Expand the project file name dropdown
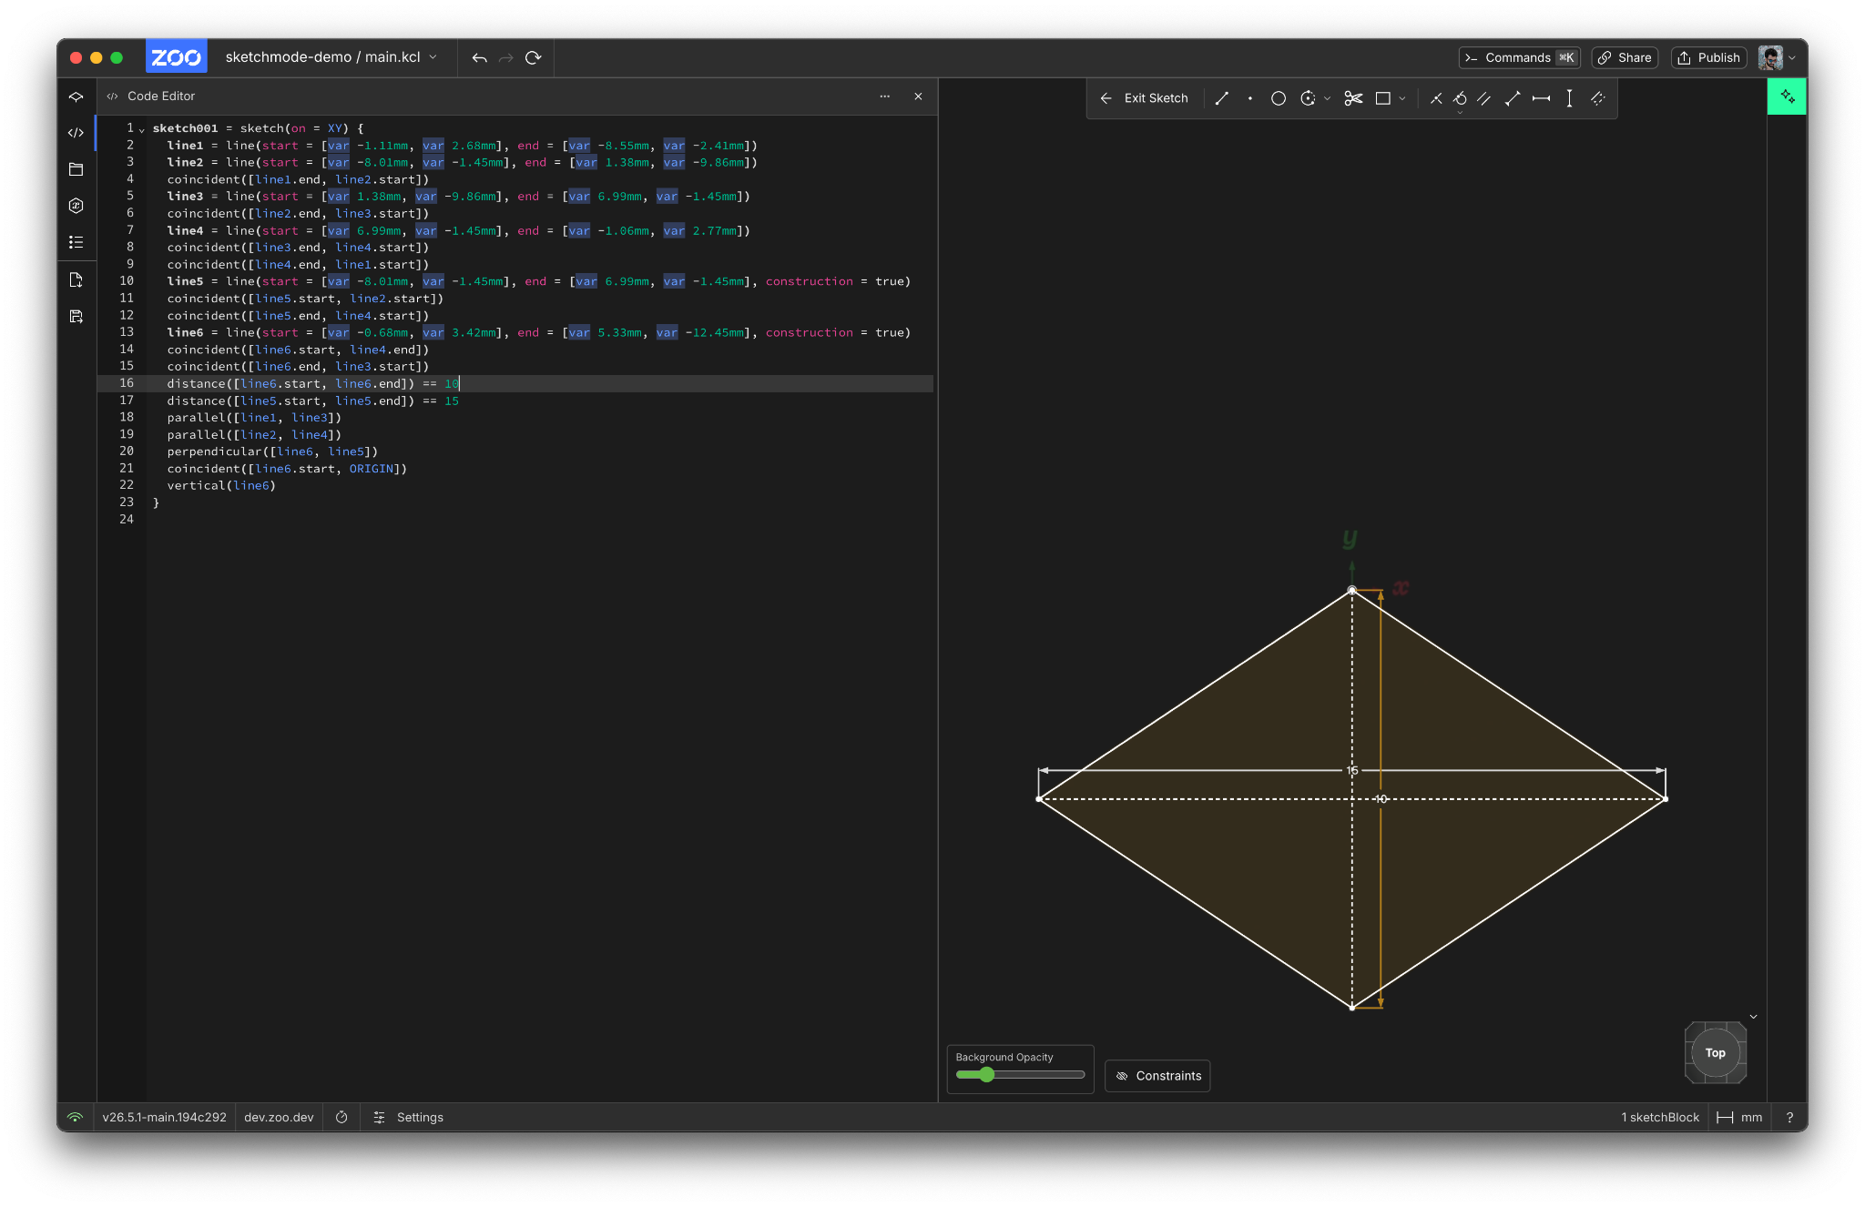Image resolution: width=1865 pixels, height=1207 pixels. (433, 57)
